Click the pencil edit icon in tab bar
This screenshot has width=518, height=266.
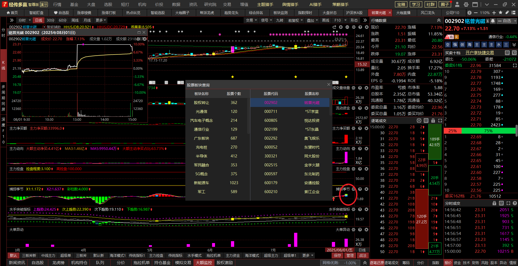507,13
